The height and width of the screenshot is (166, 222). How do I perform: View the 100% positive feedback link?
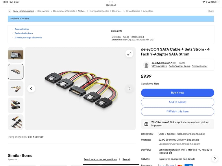(159, 66)
